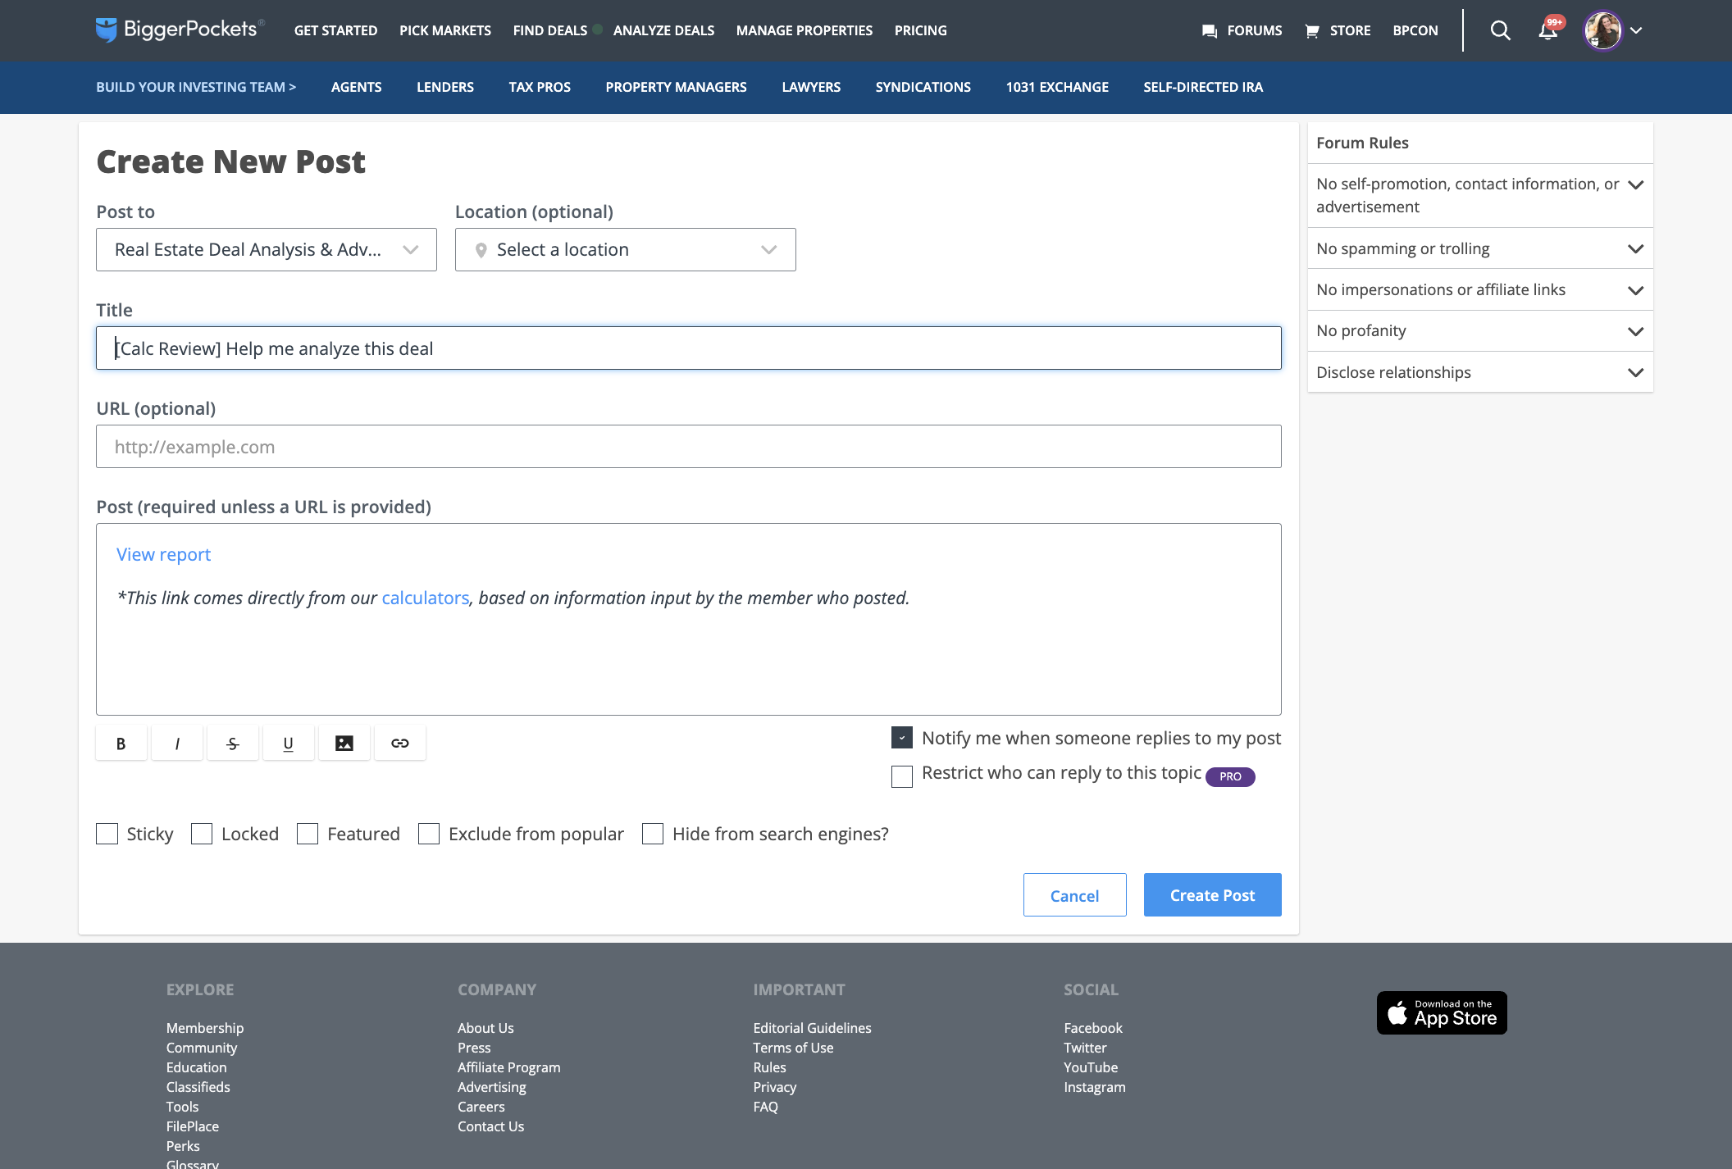Check the Sticky checkbox
Screen dimensions: 1732x1169
click(x=107, y=834)
